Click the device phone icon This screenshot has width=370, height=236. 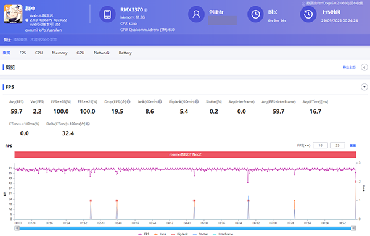point(107,14)
